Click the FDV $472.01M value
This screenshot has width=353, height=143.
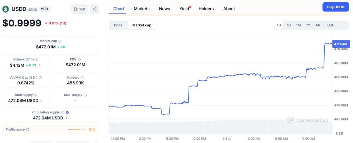[x=76, y=65]
